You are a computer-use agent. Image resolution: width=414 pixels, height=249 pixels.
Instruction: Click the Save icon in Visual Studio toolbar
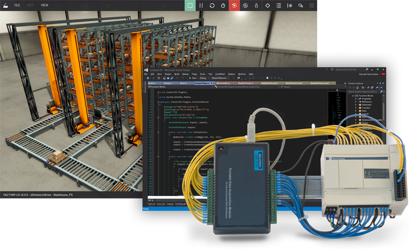click(x=168, y=78)
